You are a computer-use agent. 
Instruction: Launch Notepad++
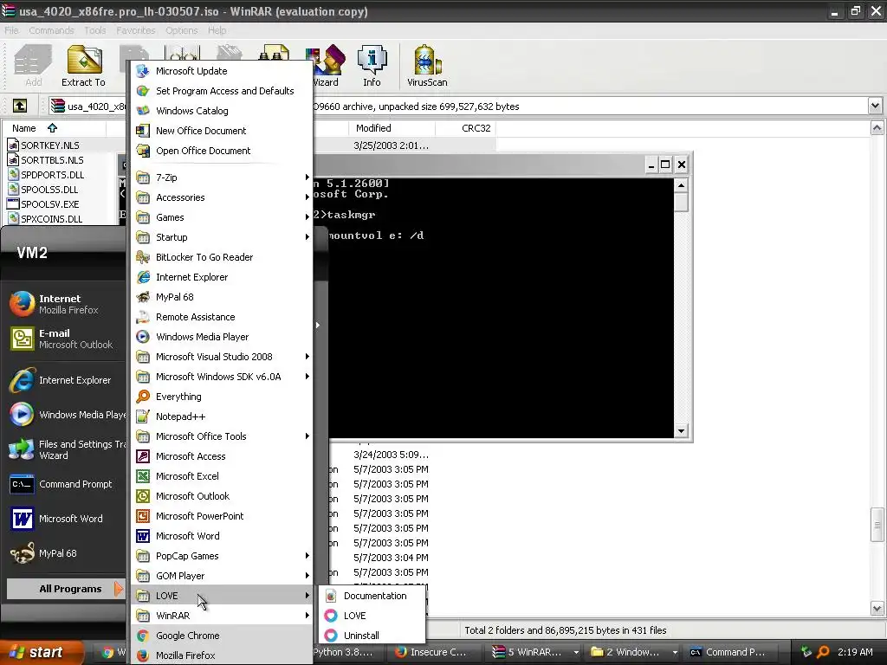tap(223, 416)
